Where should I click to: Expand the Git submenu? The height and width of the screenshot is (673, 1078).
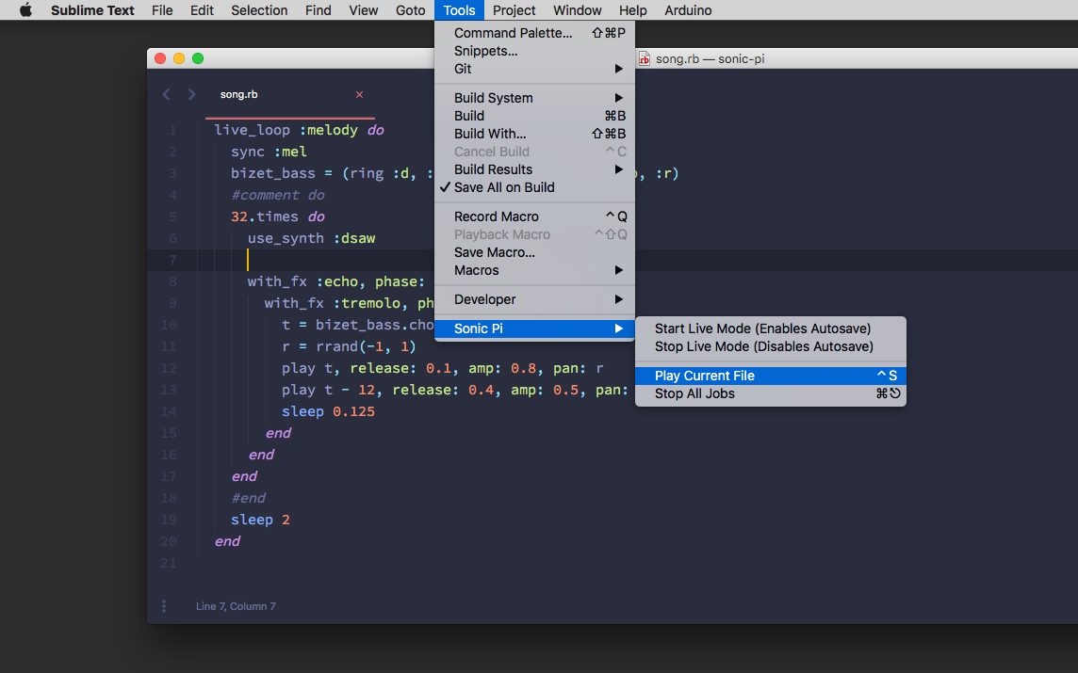tap(534, 69)
